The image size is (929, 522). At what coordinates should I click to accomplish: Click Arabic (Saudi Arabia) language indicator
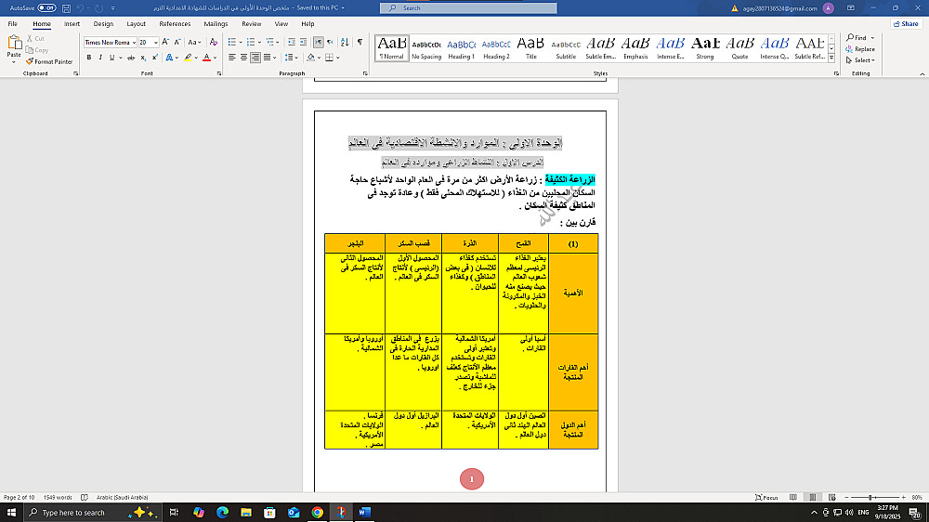122,498
